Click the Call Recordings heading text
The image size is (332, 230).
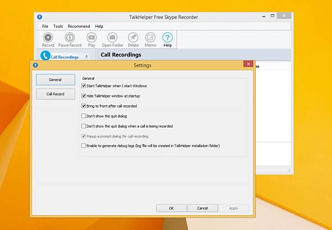pos(121,55)
